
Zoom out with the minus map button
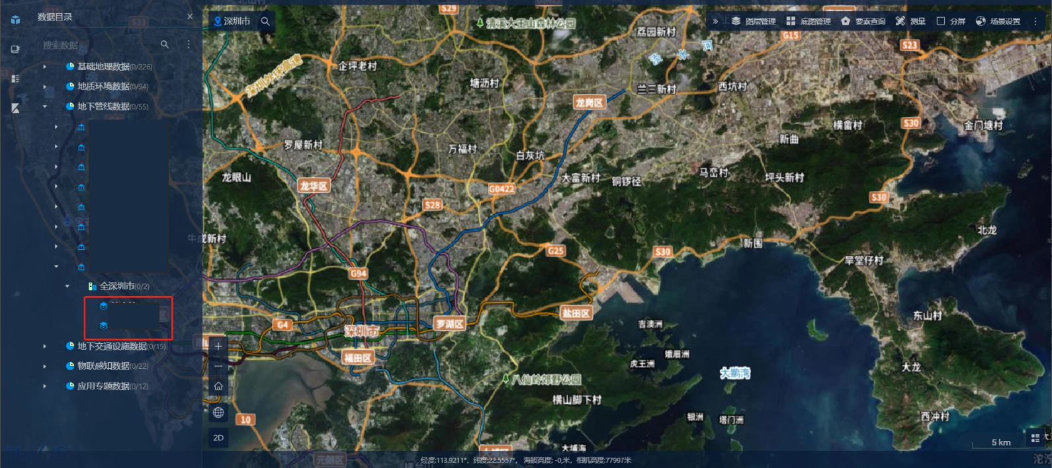click(x=218, y=366)
